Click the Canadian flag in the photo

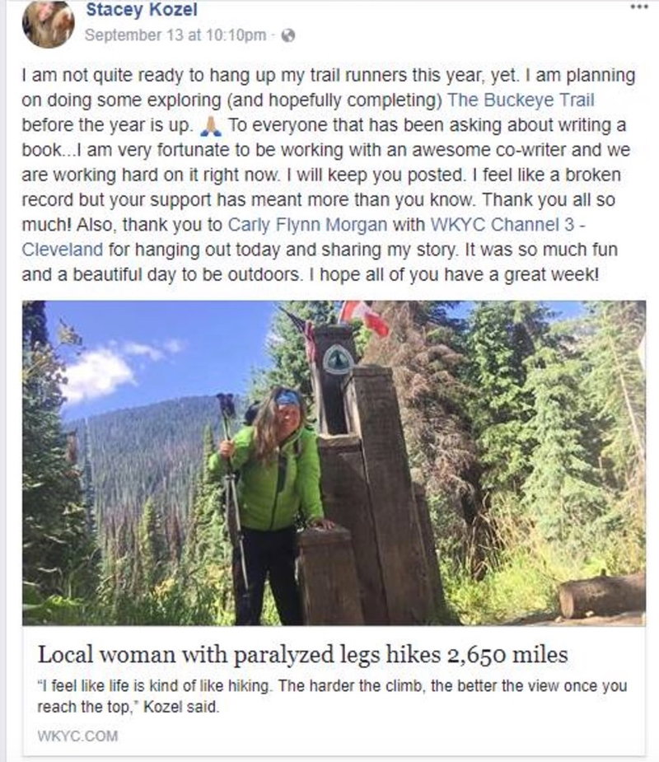364,317
